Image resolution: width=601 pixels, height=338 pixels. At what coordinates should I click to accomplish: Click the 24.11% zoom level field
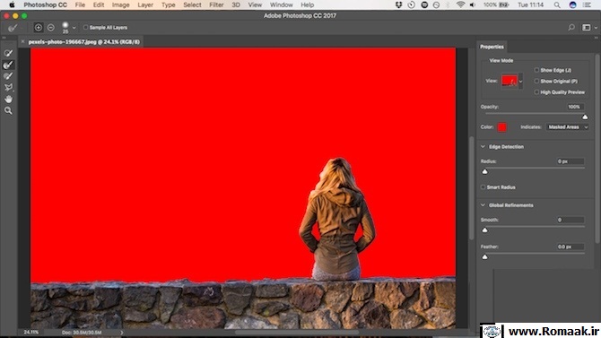click(31, 333)
